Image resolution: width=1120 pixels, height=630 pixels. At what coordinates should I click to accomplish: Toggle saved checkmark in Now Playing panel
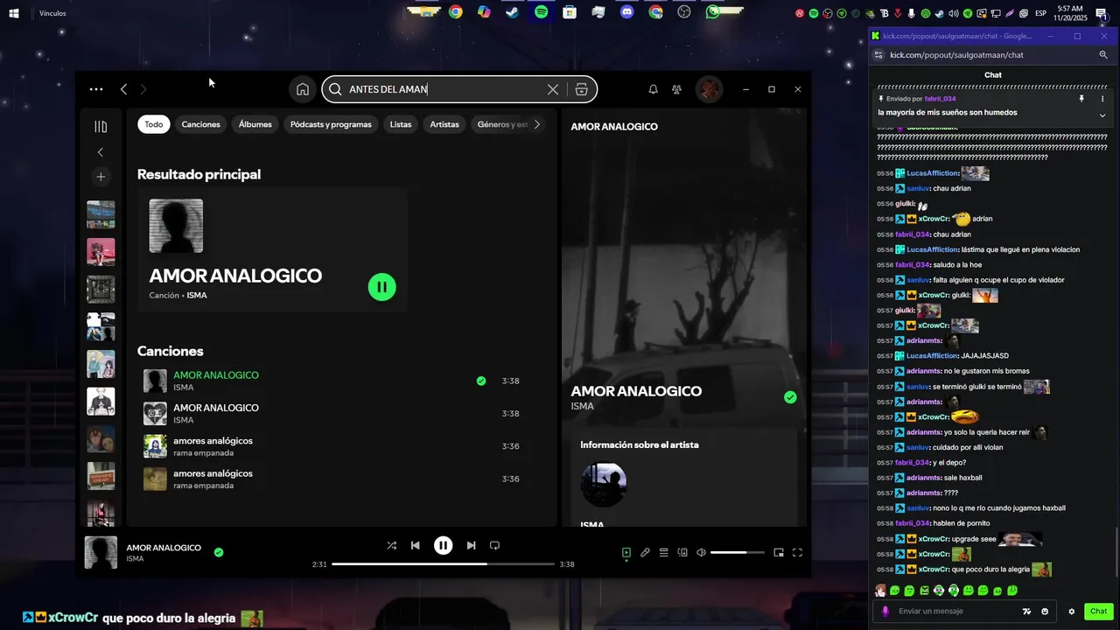pyautogui.click(x=790, y=397)
